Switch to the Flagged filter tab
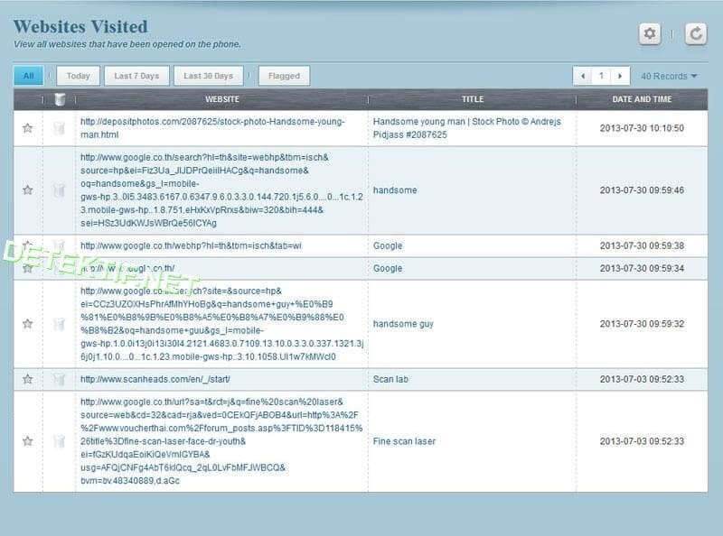723x536 pixels. tap(285, 76)
